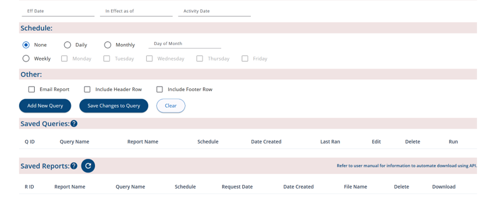
Task: Check the Monday checkbox
Action: point(64,59)
